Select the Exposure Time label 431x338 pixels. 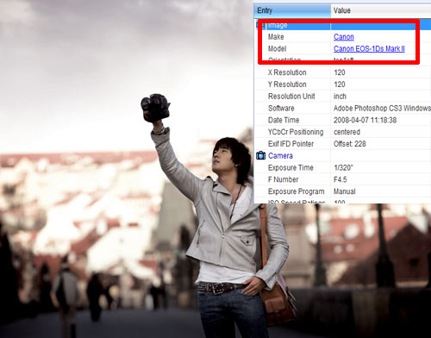pyautogui.click(x=290, y=167)
